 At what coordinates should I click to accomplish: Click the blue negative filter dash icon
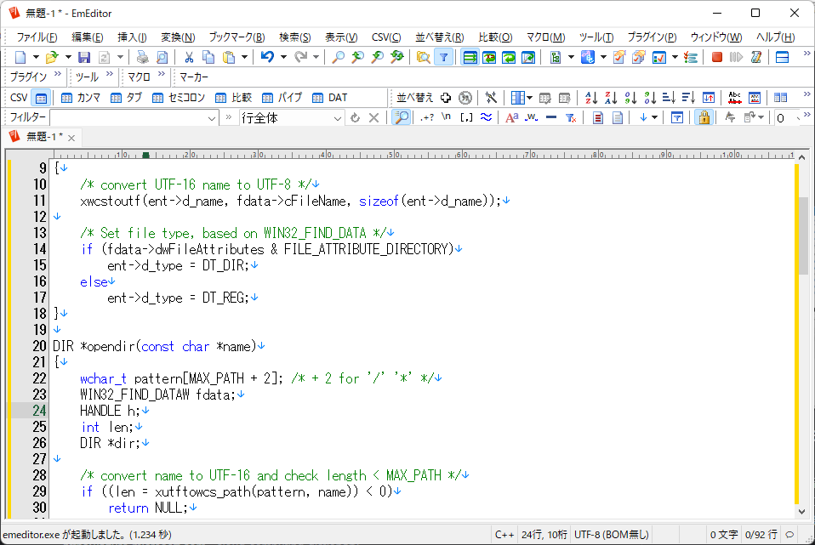[551, 118]
